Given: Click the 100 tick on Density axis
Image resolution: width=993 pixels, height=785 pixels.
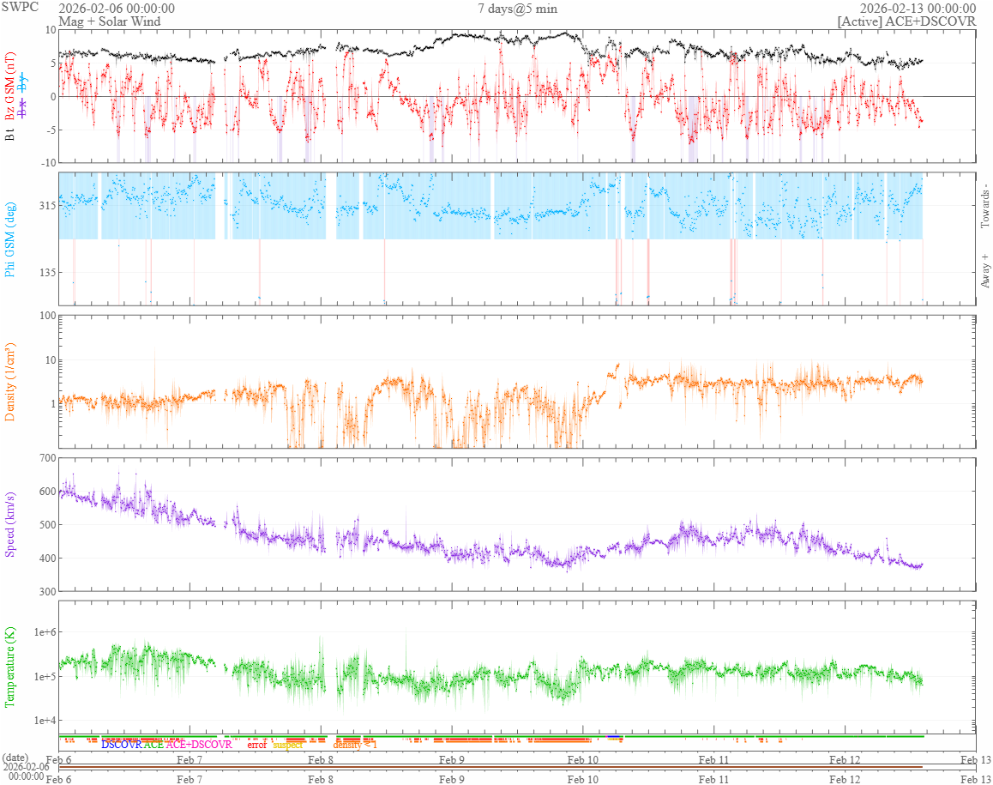Looking at the screenshot, I should click(x=47, y=316).
